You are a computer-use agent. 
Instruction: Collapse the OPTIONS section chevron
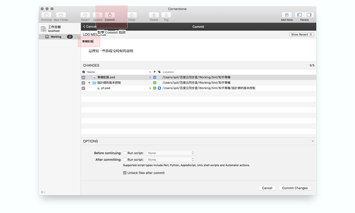point(312,141)
